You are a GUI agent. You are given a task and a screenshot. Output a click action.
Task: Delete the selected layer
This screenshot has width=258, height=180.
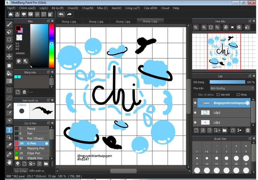(248, 130)
